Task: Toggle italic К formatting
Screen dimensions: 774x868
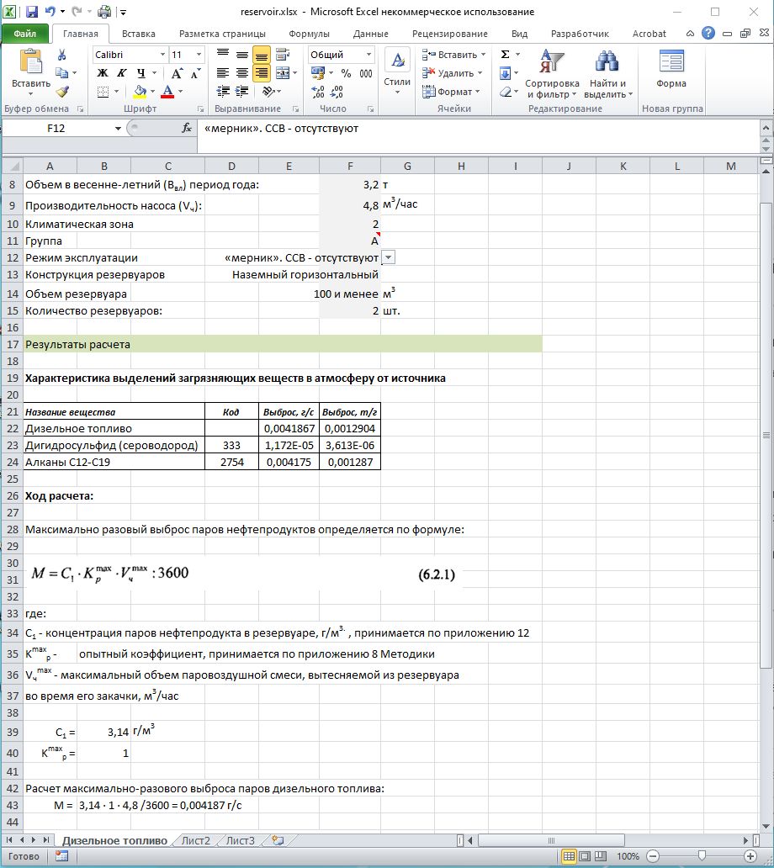Action: 122,73
